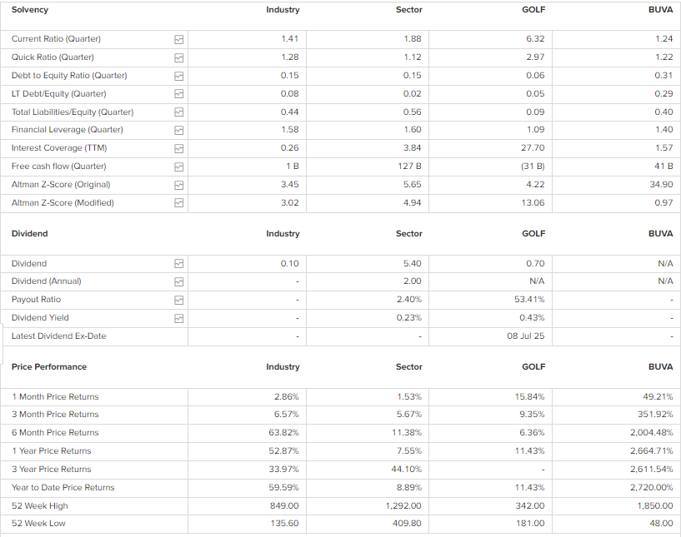The height and width of the screenshot is (537, 681).
Task: Select GOLF ex-date value 08 Jul 25
Action: (525, 336)
